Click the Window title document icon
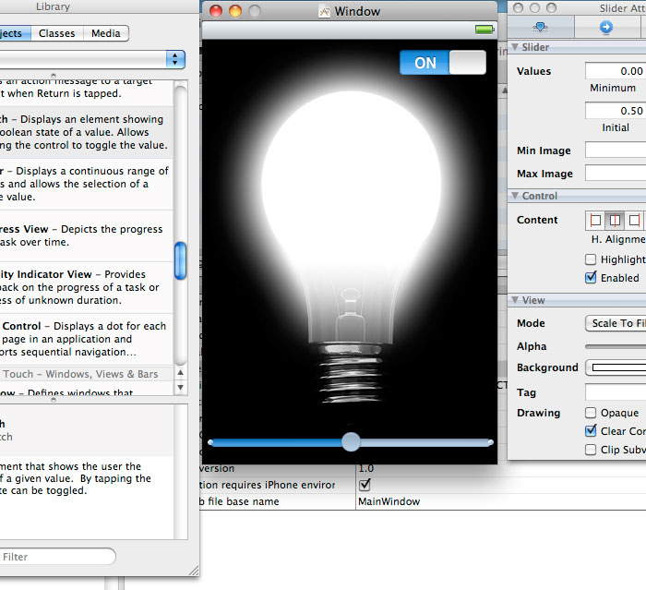 pyautogui.click(x=324, y=12)
